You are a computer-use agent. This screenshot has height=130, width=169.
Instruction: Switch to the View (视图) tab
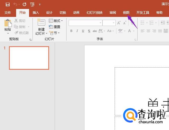click(x=126, y=12)
